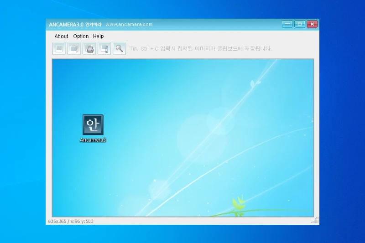Open the Option menu
365x243 pixels.
coord(81,36)
